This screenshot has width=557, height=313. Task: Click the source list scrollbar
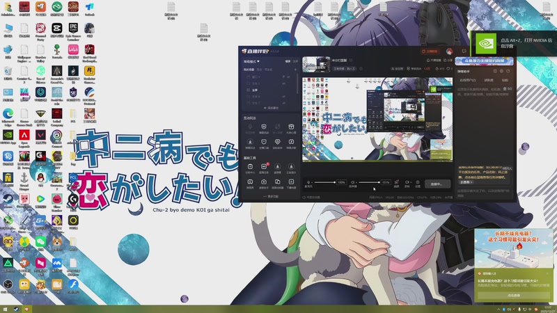coord(297,83)
